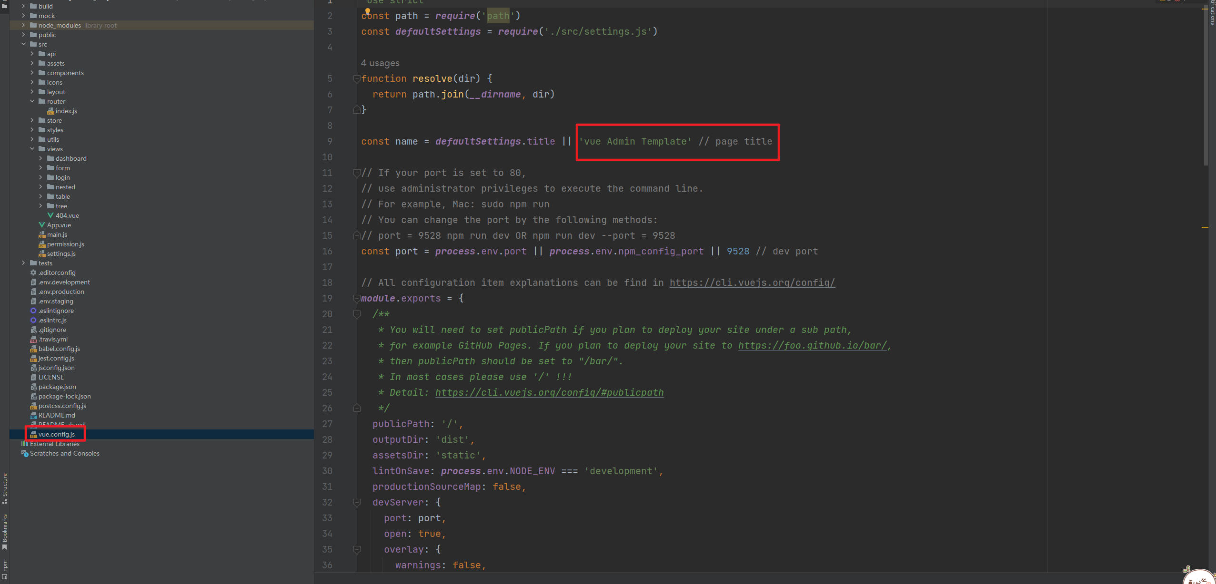This screenshot has width=1216, height=584.
Task: Click the Vue icon of App.vue
Action: [x=42, y=225]
